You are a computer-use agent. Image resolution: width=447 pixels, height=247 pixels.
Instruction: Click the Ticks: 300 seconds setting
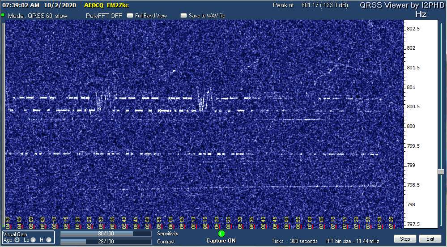pos(295,241)
